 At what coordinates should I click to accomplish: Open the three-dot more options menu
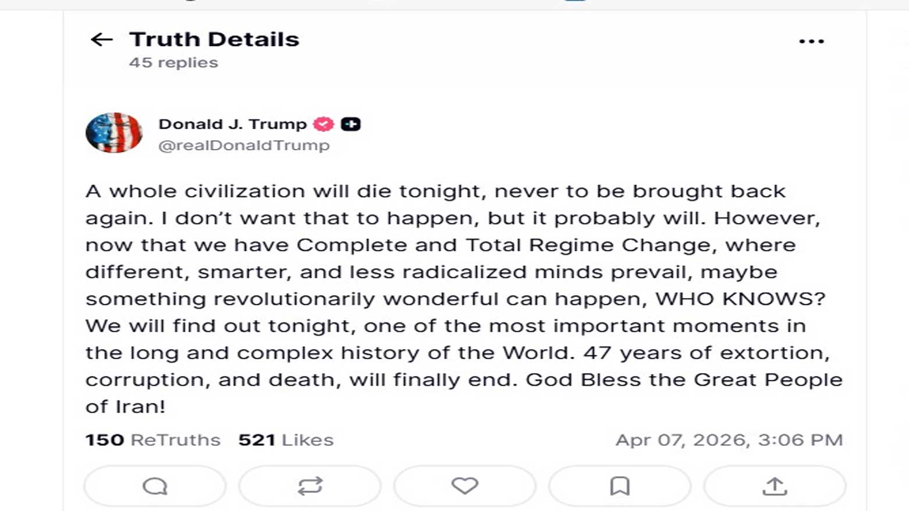[811, 41]
